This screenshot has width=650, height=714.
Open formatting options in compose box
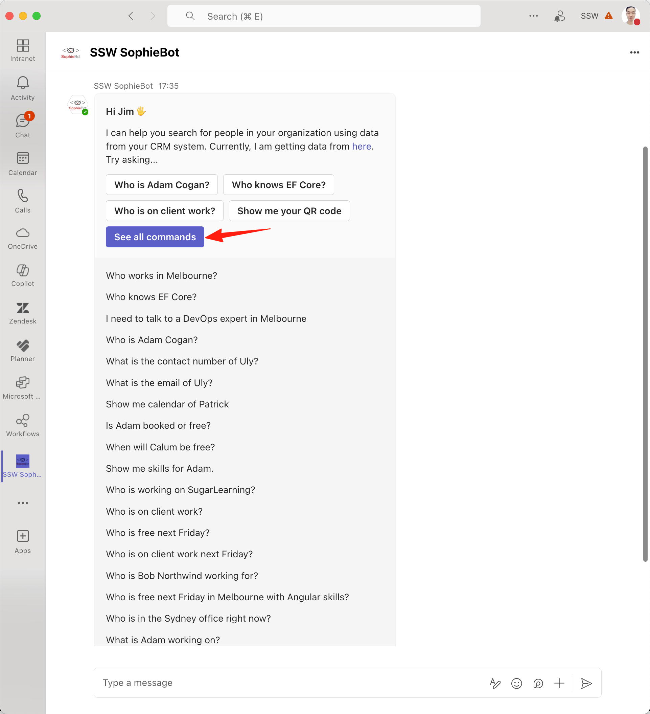point(495,683)
